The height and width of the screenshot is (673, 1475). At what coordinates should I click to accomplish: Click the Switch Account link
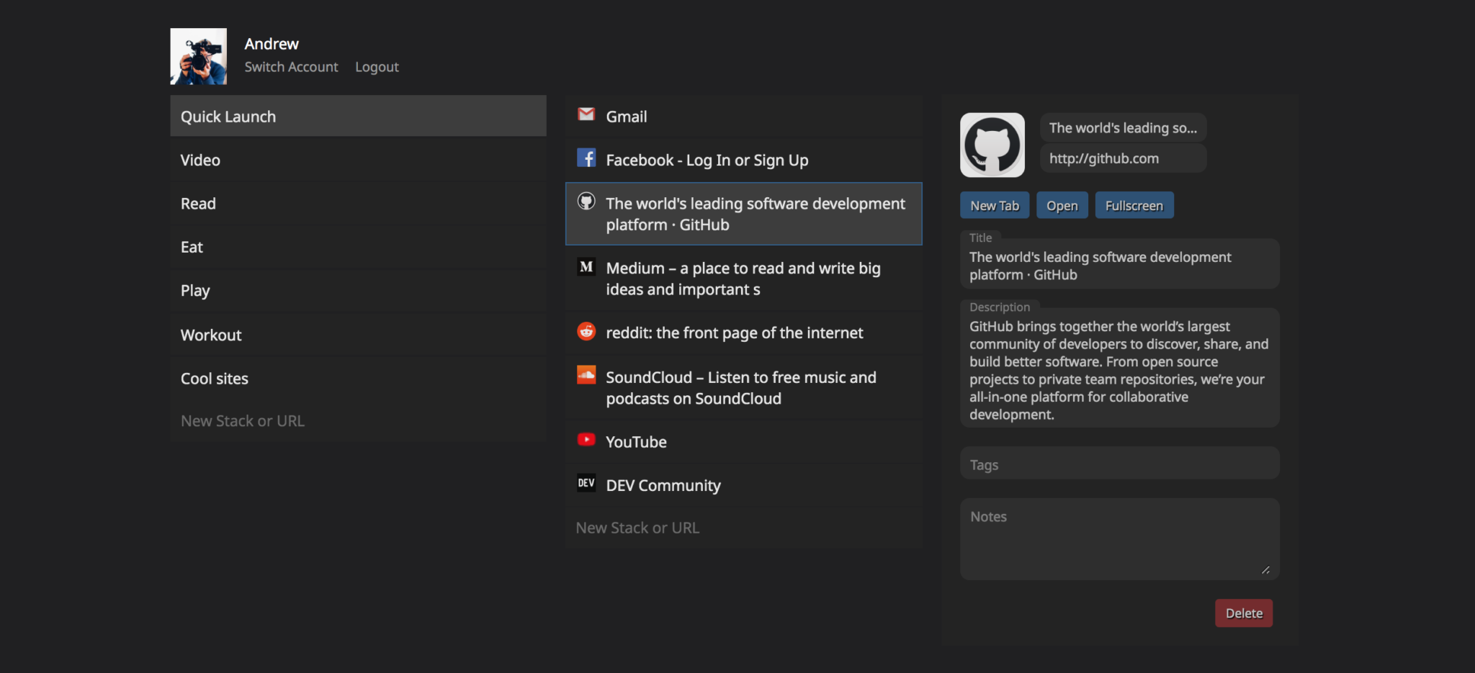click(291, 66)
